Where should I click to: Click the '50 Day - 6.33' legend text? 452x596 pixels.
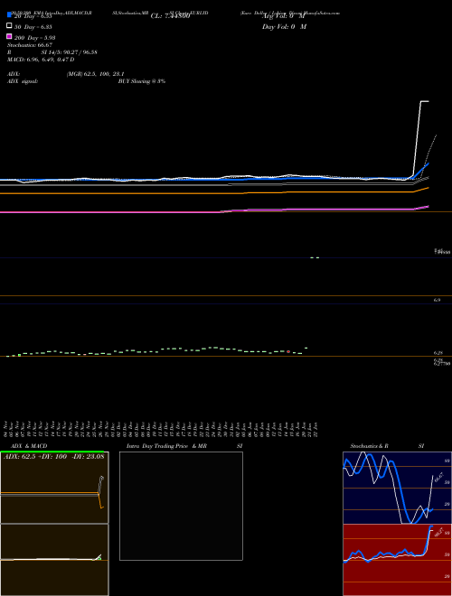[x=33, y=27]
